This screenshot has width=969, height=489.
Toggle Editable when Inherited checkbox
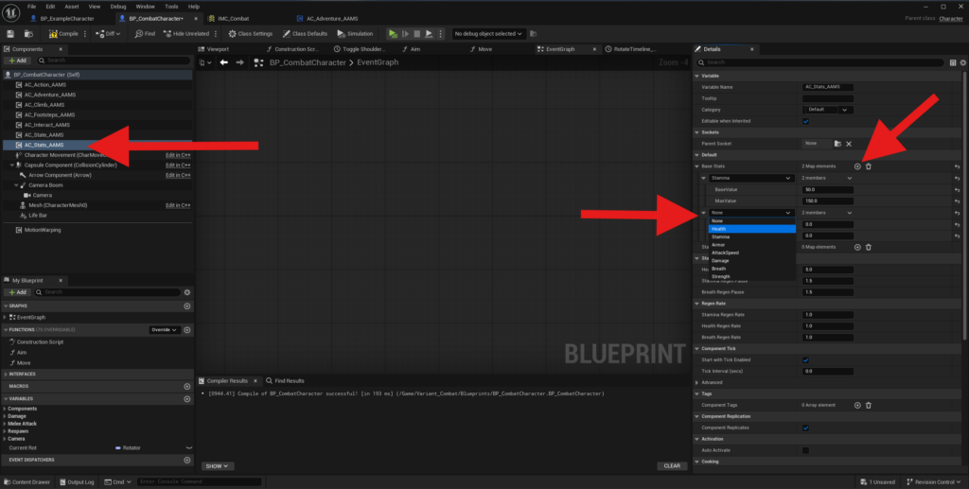click(x=805, y=121)
